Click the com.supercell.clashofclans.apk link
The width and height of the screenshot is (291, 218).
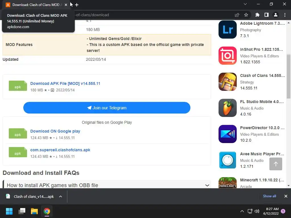[60, 150]
